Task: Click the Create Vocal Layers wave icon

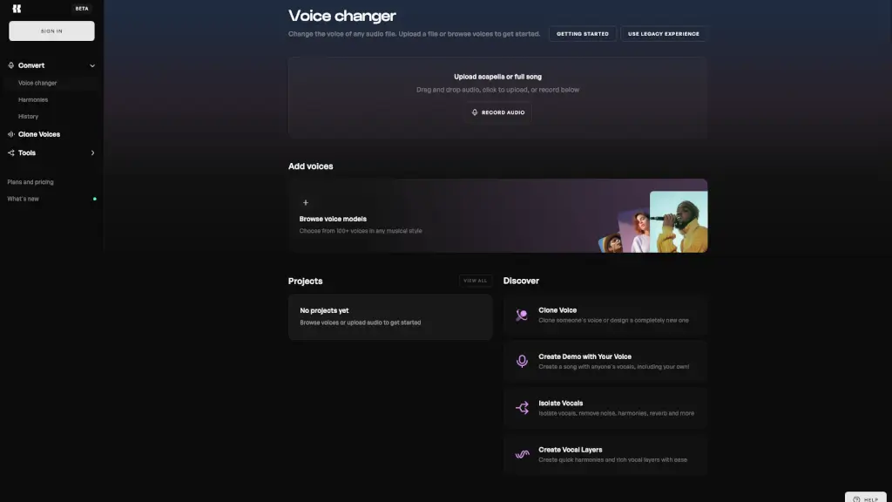Action: [522, 454]
